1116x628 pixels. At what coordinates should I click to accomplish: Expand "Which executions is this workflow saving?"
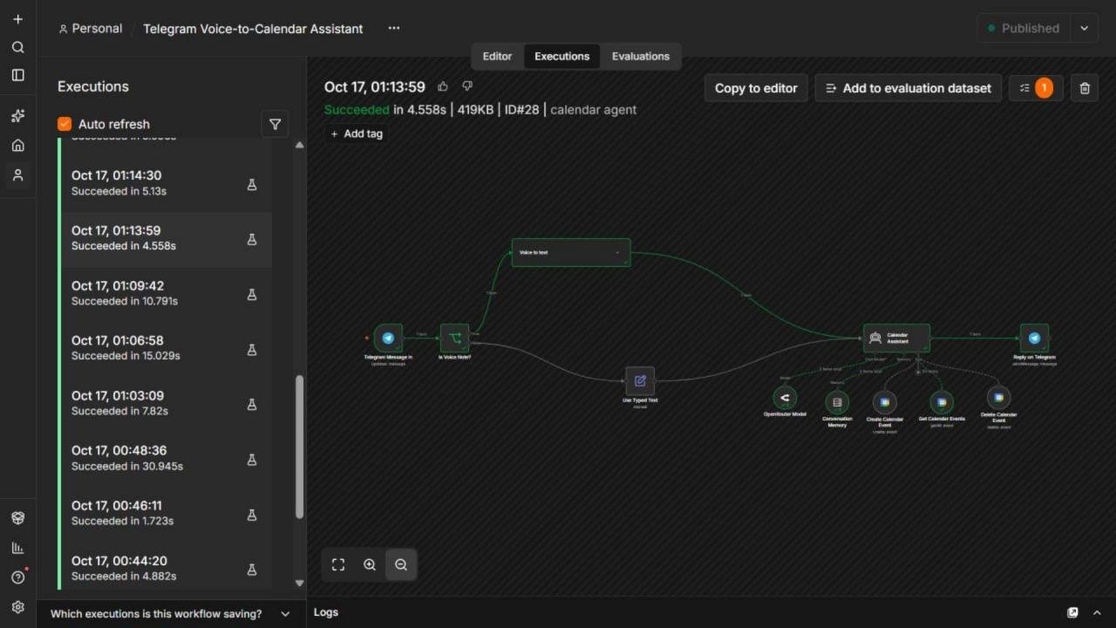click(171, 614)
